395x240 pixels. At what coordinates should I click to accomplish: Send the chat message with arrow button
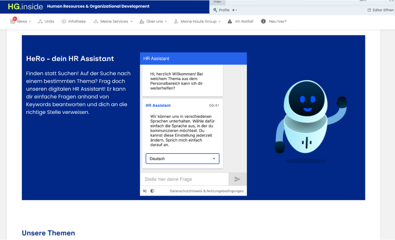(x=238, y=179)
